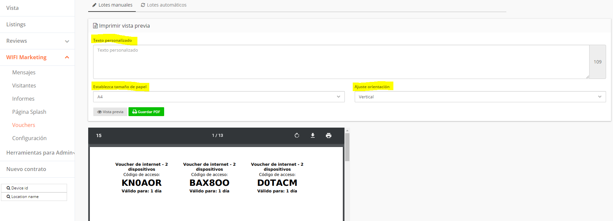Select Vouchers submenu item

tap(23, 125)
